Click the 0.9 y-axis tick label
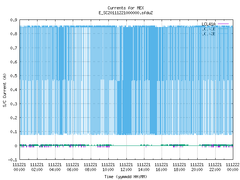 click(x=13, y=20)
